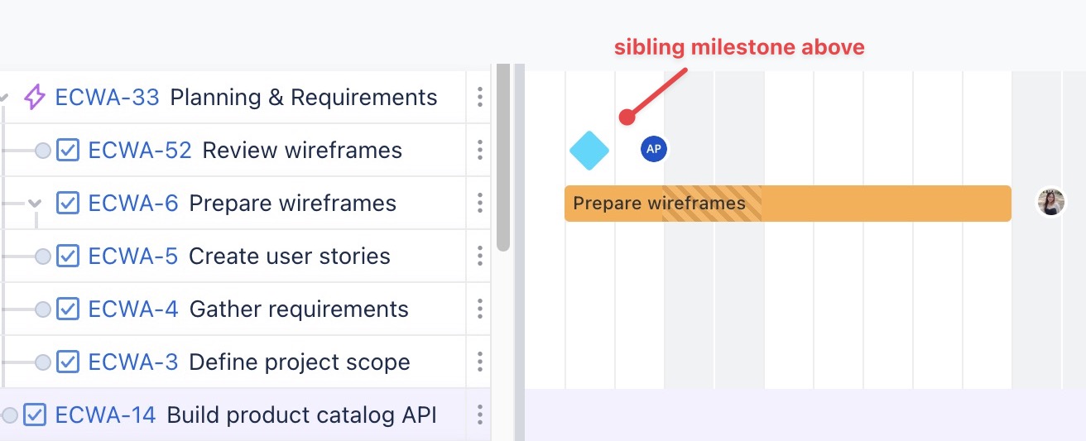This screenshot has height=441, width=1086.
Task: Click the AP assignee avatar on the timeline
Action: point(654,149)
